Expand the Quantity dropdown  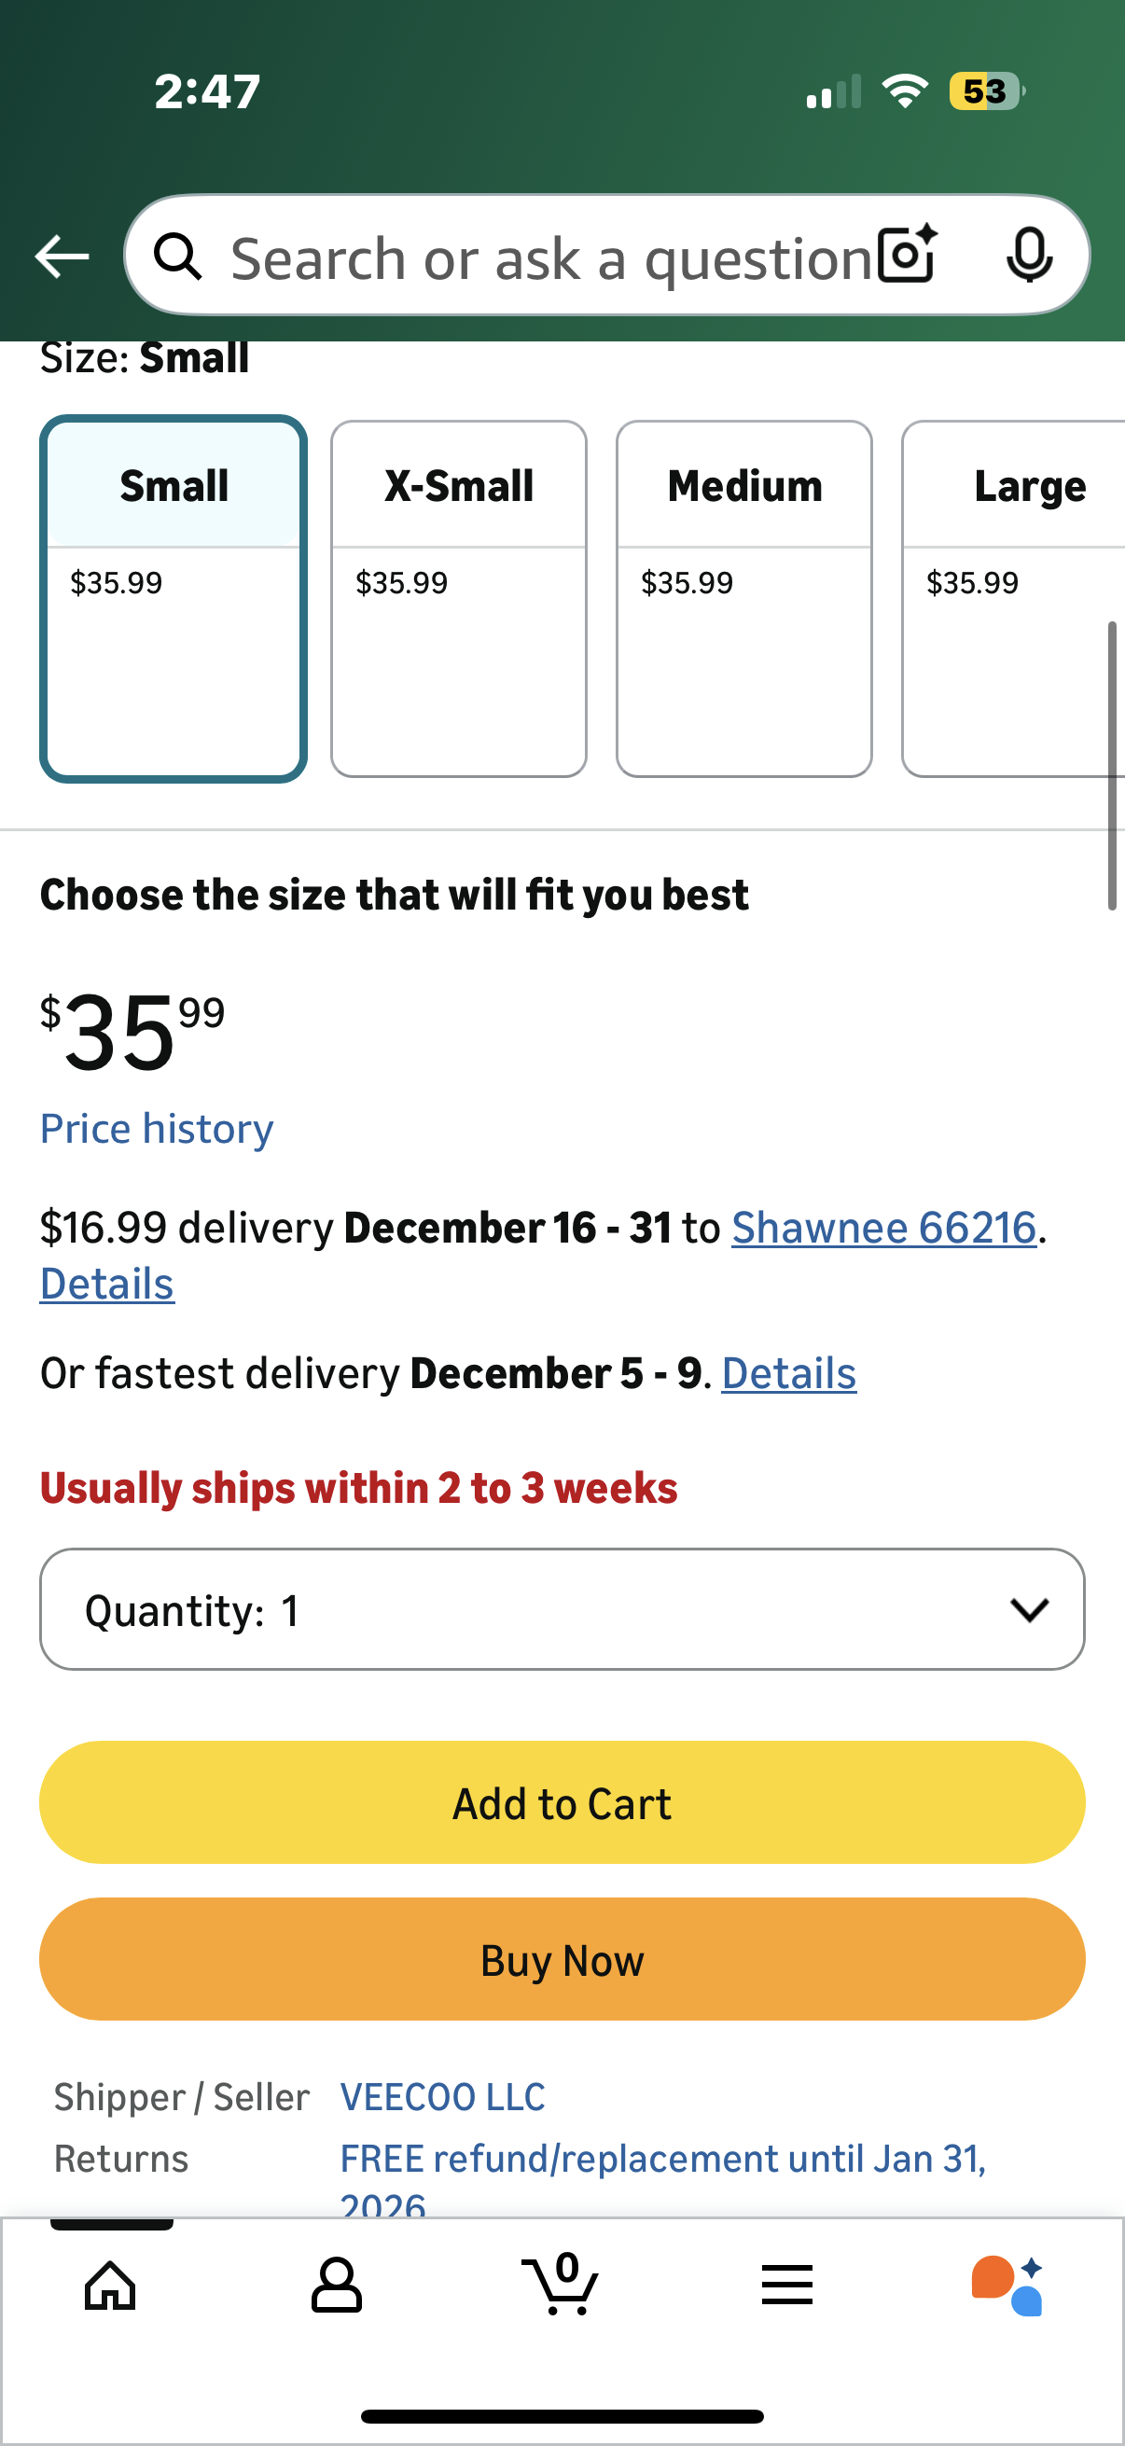pyautogui.click(x=562, y=1609)
